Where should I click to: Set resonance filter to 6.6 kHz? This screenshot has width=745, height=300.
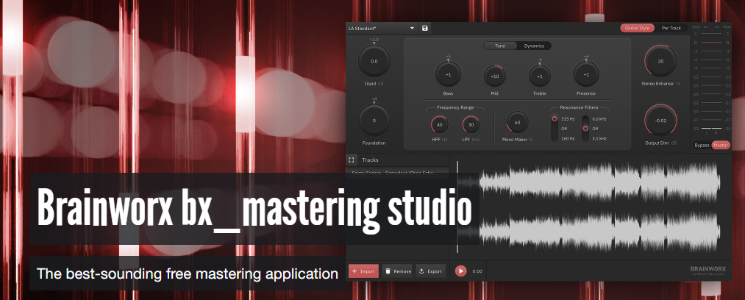599,118
